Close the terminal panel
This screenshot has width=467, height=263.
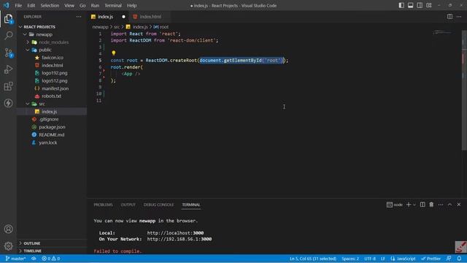click(459, 205)
